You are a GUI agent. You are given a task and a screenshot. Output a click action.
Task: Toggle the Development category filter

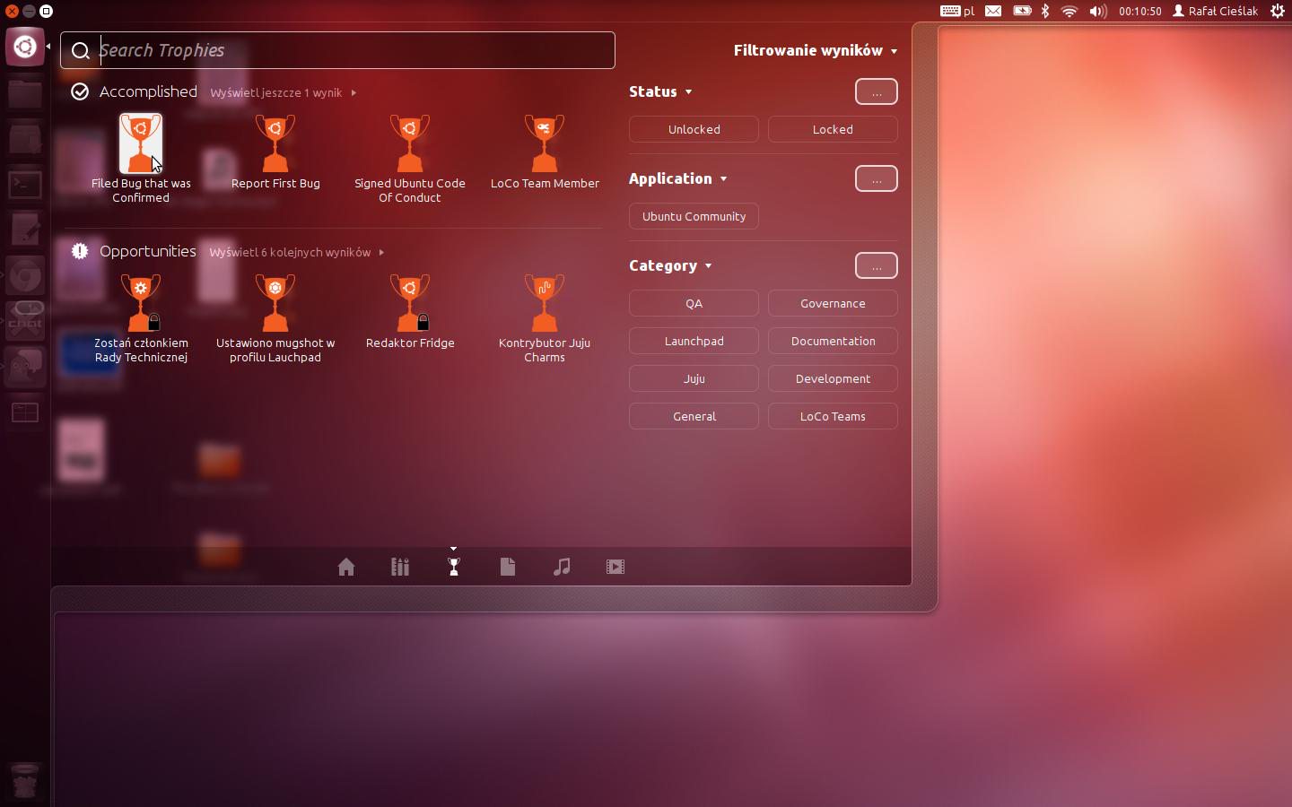click(833, 378)
